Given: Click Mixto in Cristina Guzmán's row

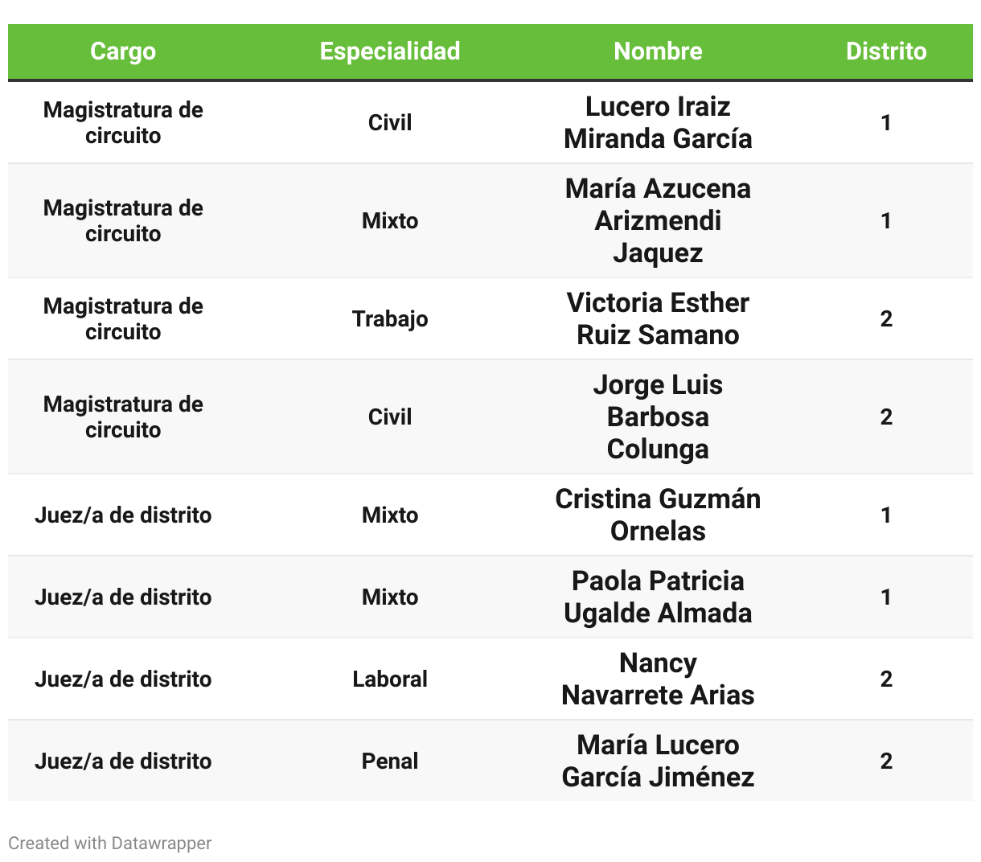Looking at the screenshot, I should [390, 515].
